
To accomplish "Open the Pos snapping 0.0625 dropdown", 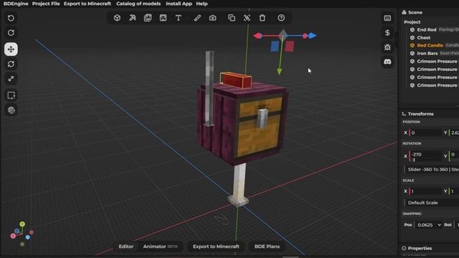I will coord(429,225).
